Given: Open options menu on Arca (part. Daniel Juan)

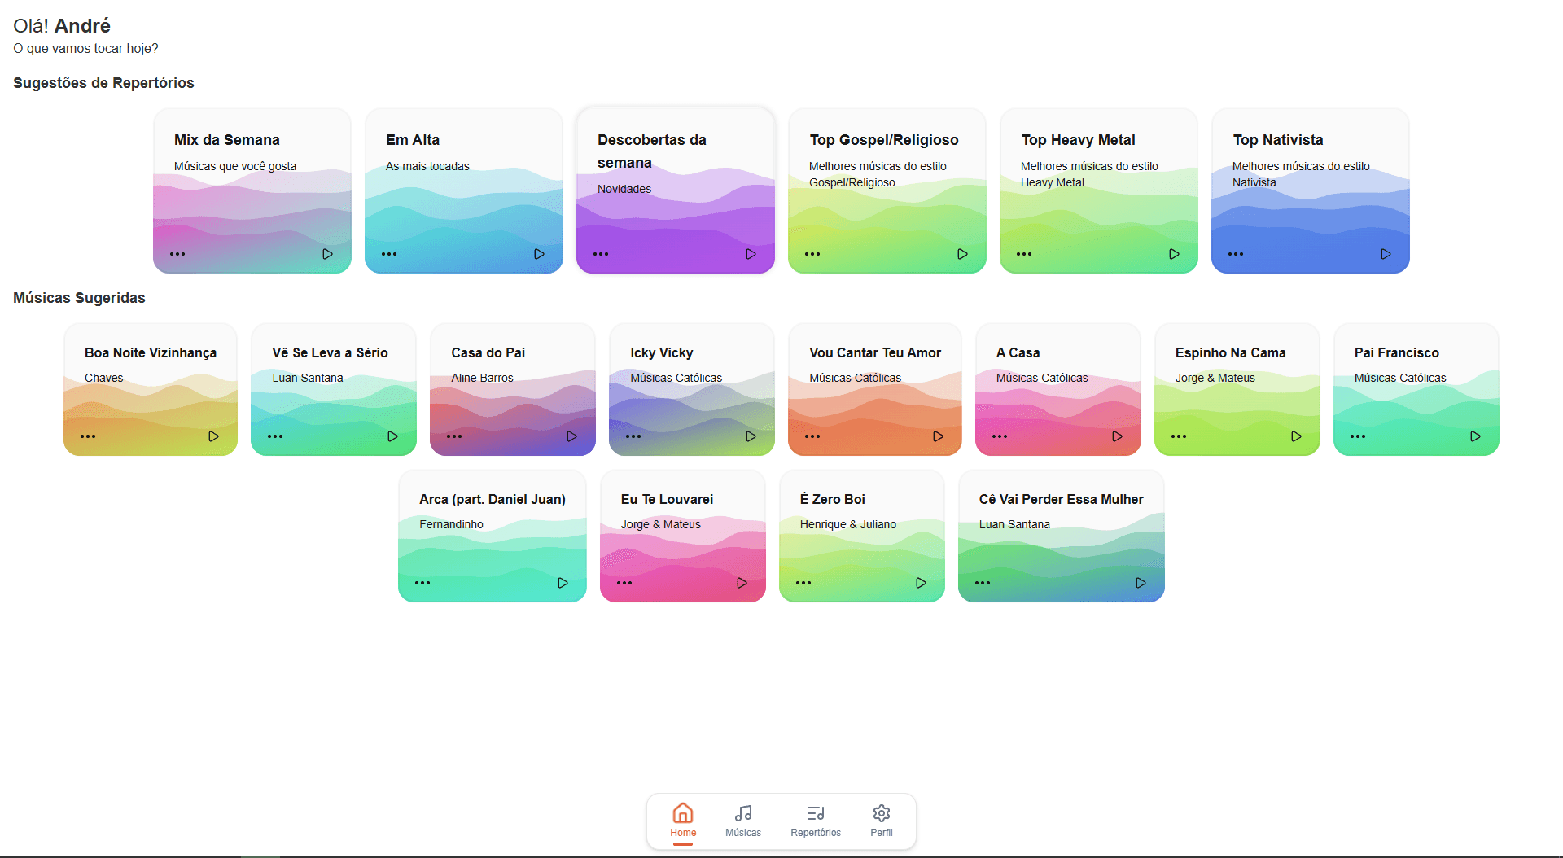Looking at the screenshot, I should pyautogui.click(x=422, y=582).
